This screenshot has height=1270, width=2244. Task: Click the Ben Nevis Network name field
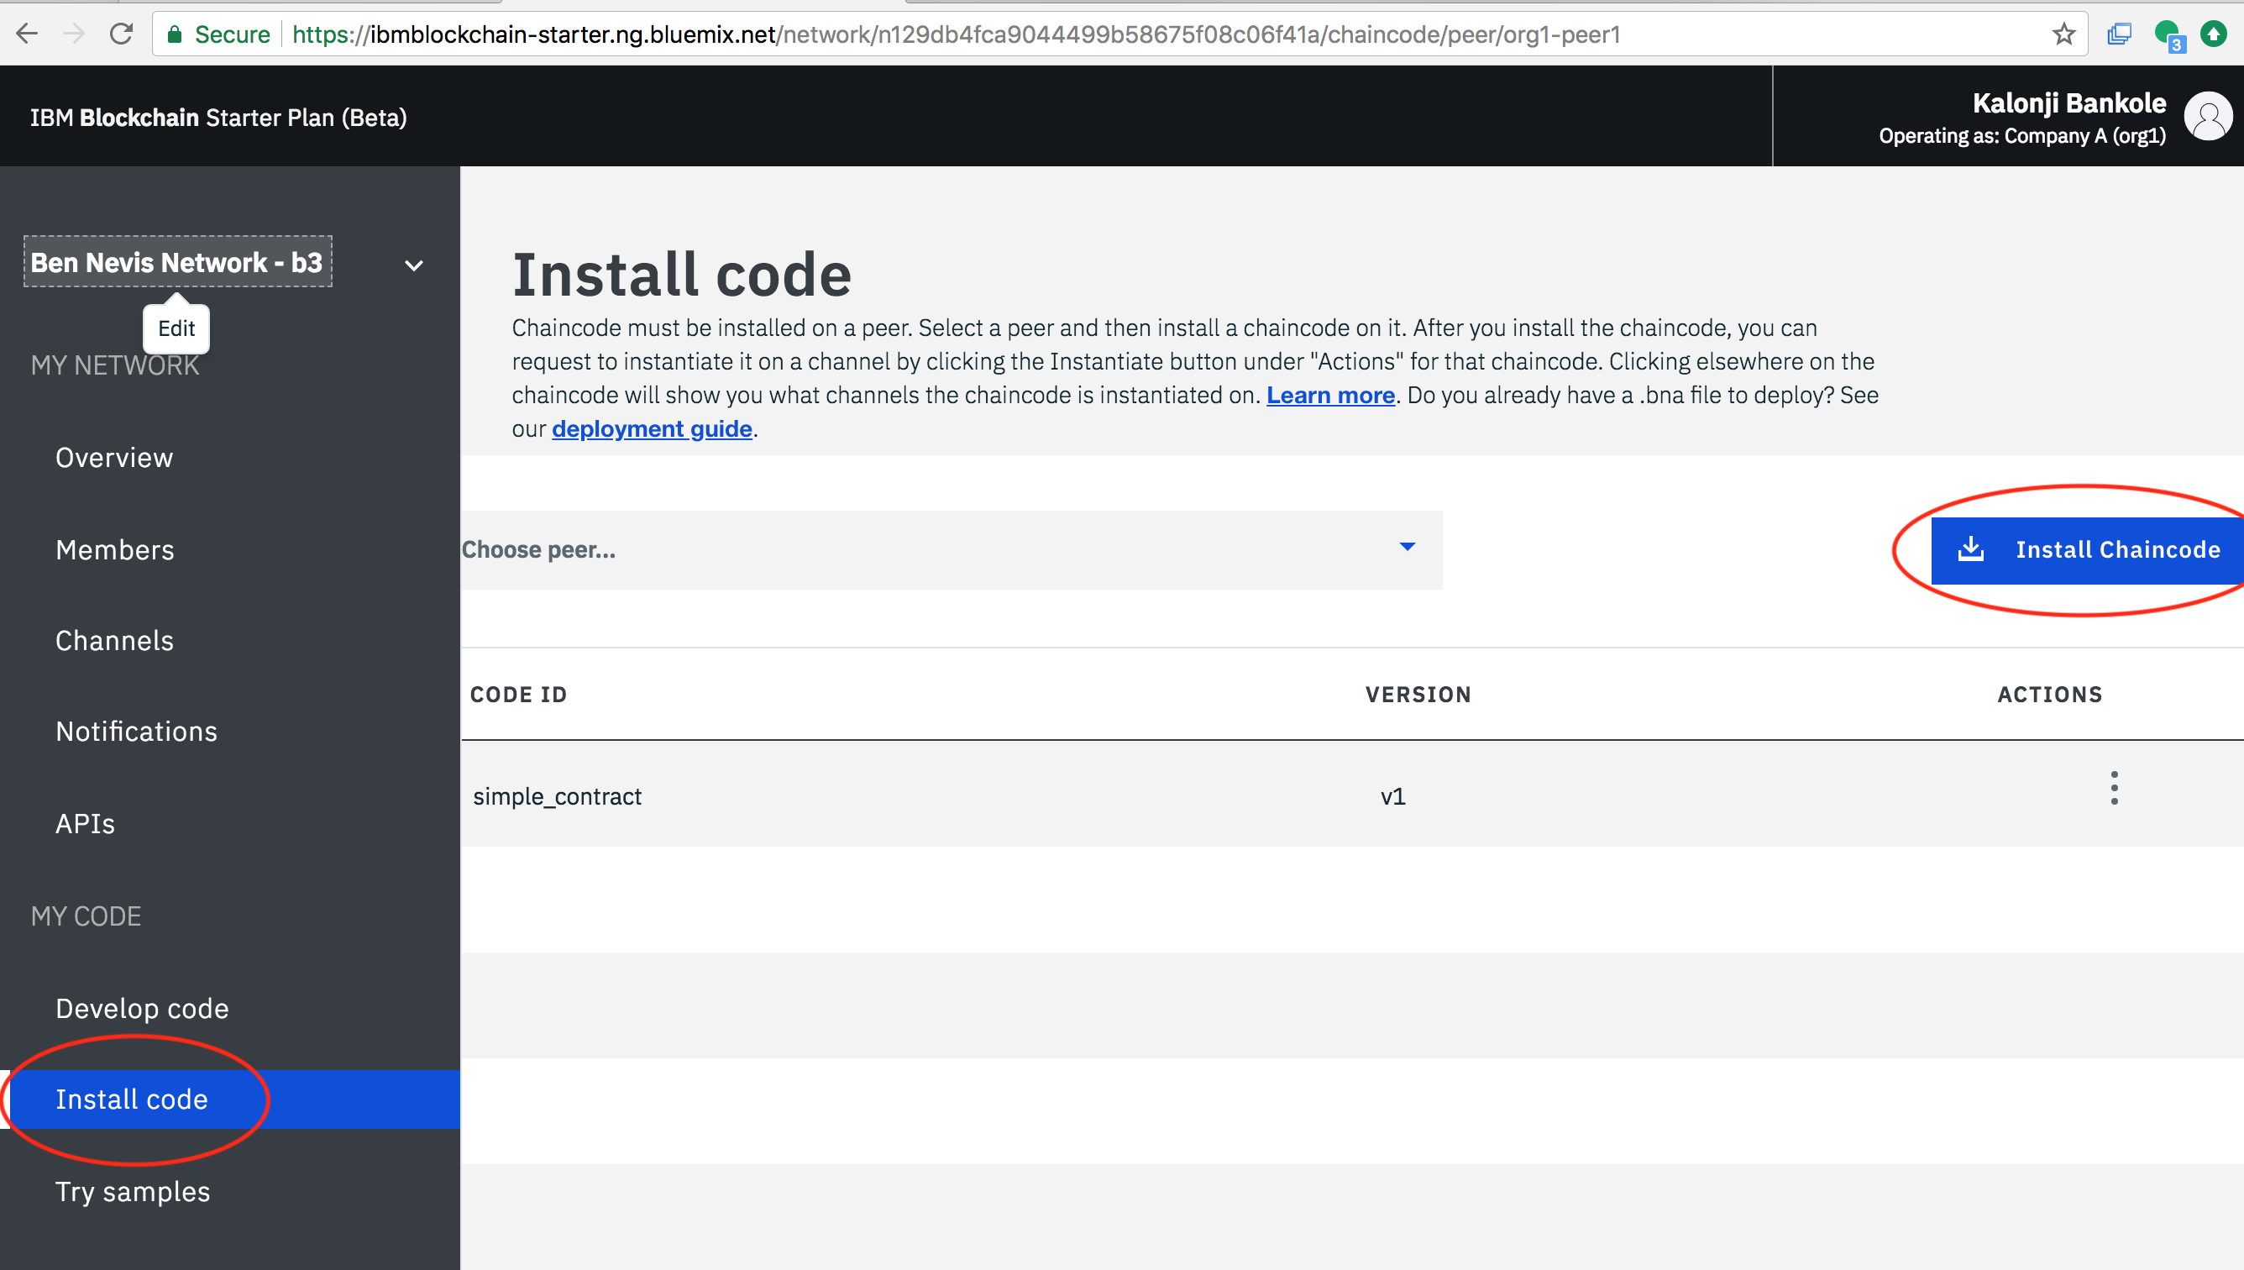(177, 262)
